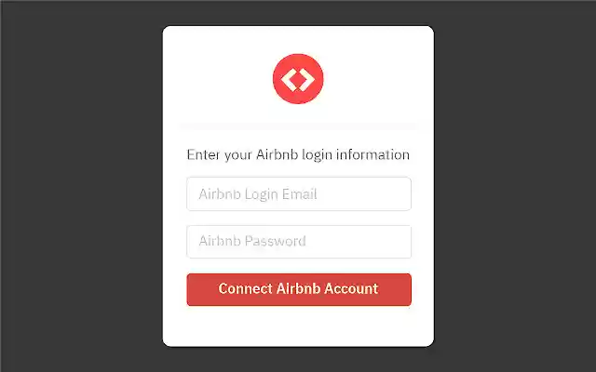
Task: Click the 'Enter your Airbnb login information' heading
Action: click(x=298, y=155)
